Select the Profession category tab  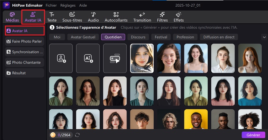[185, 37]
